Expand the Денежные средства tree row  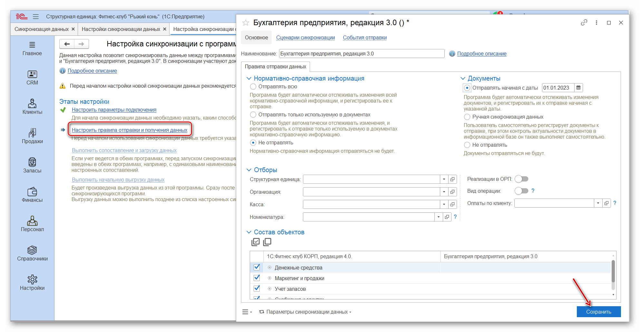[x=269, y=268]
